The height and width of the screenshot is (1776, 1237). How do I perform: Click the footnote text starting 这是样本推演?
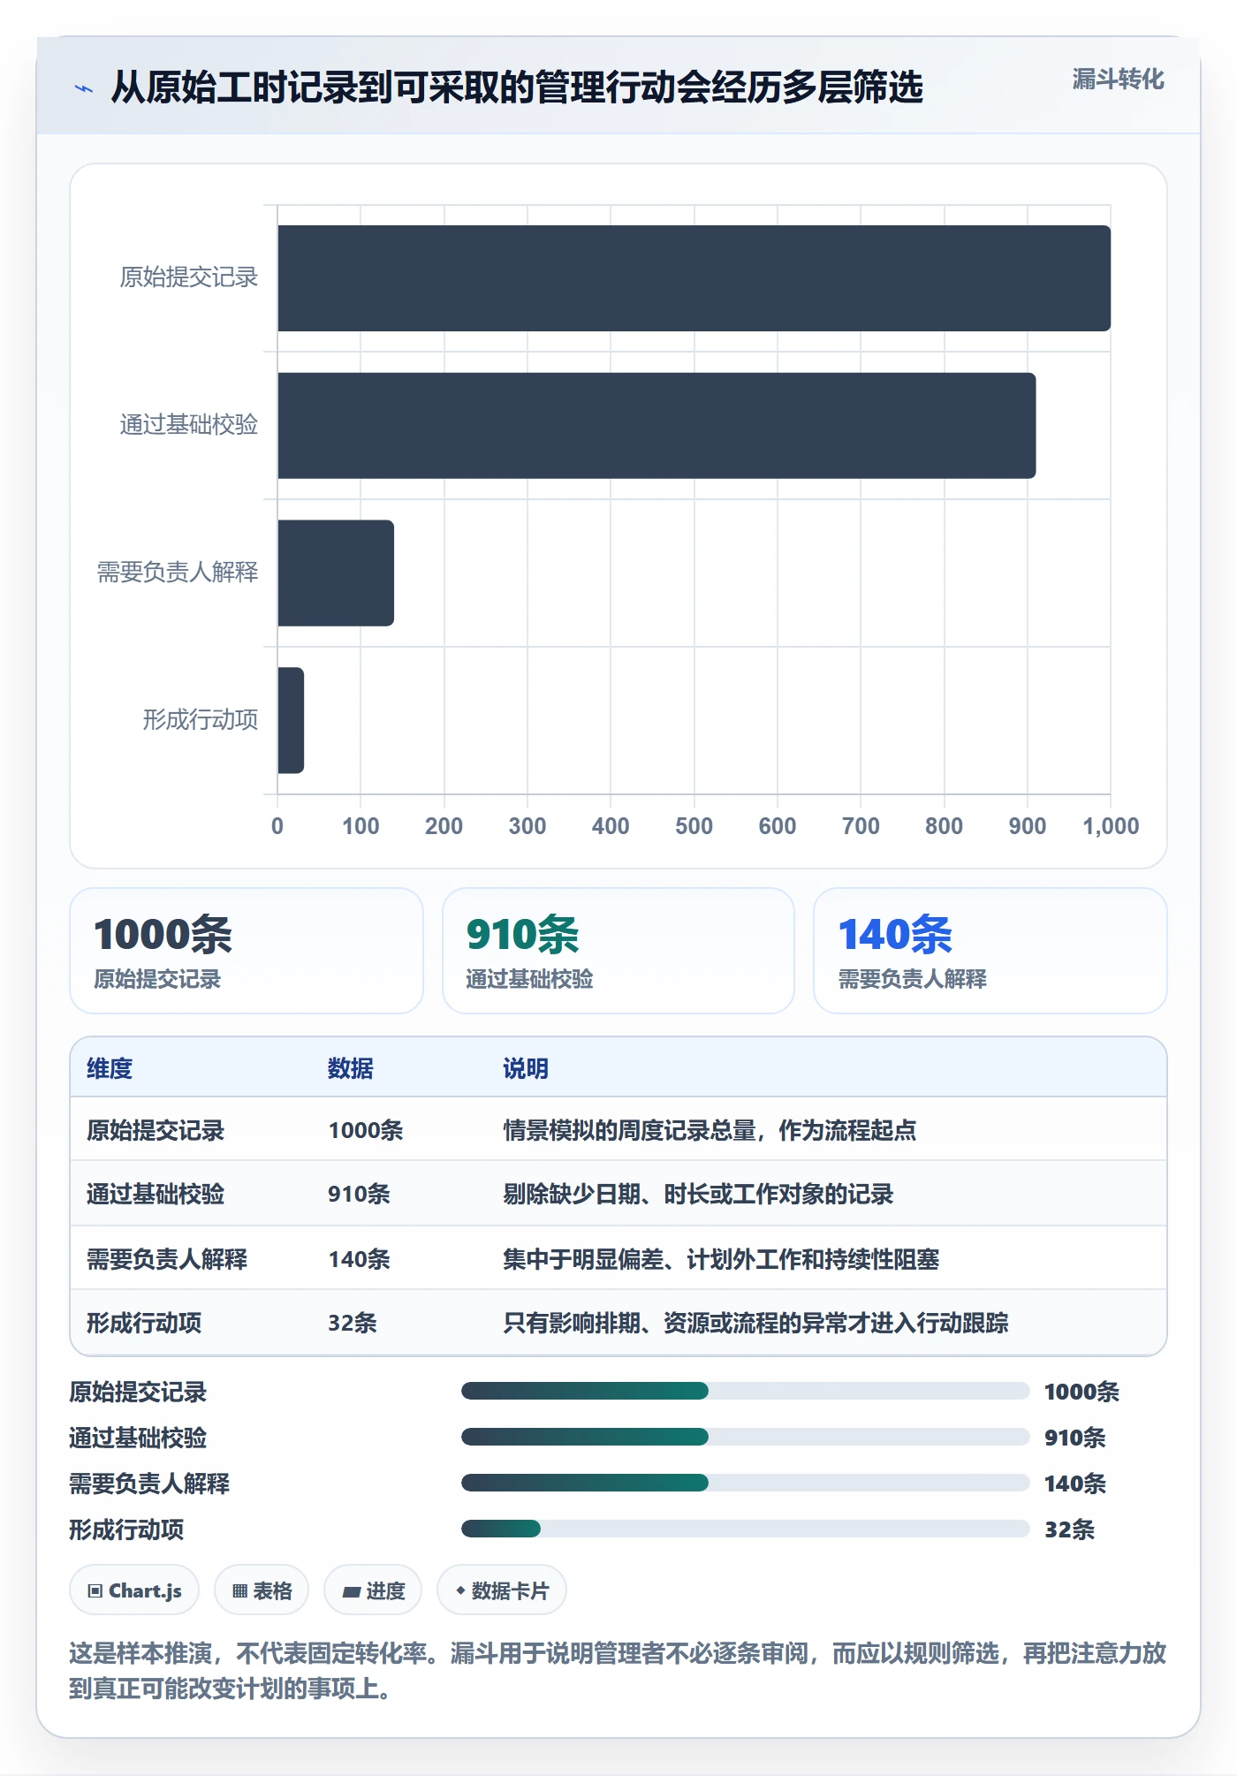[x=618, y=1671]
